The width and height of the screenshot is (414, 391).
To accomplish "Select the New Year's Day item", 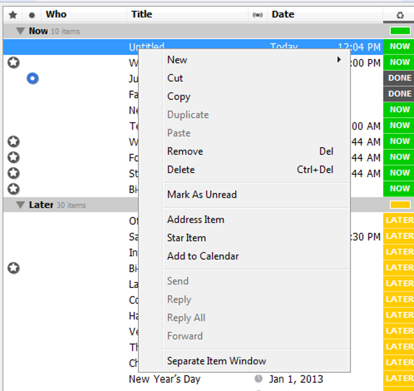I will click(x=164, y=379).
